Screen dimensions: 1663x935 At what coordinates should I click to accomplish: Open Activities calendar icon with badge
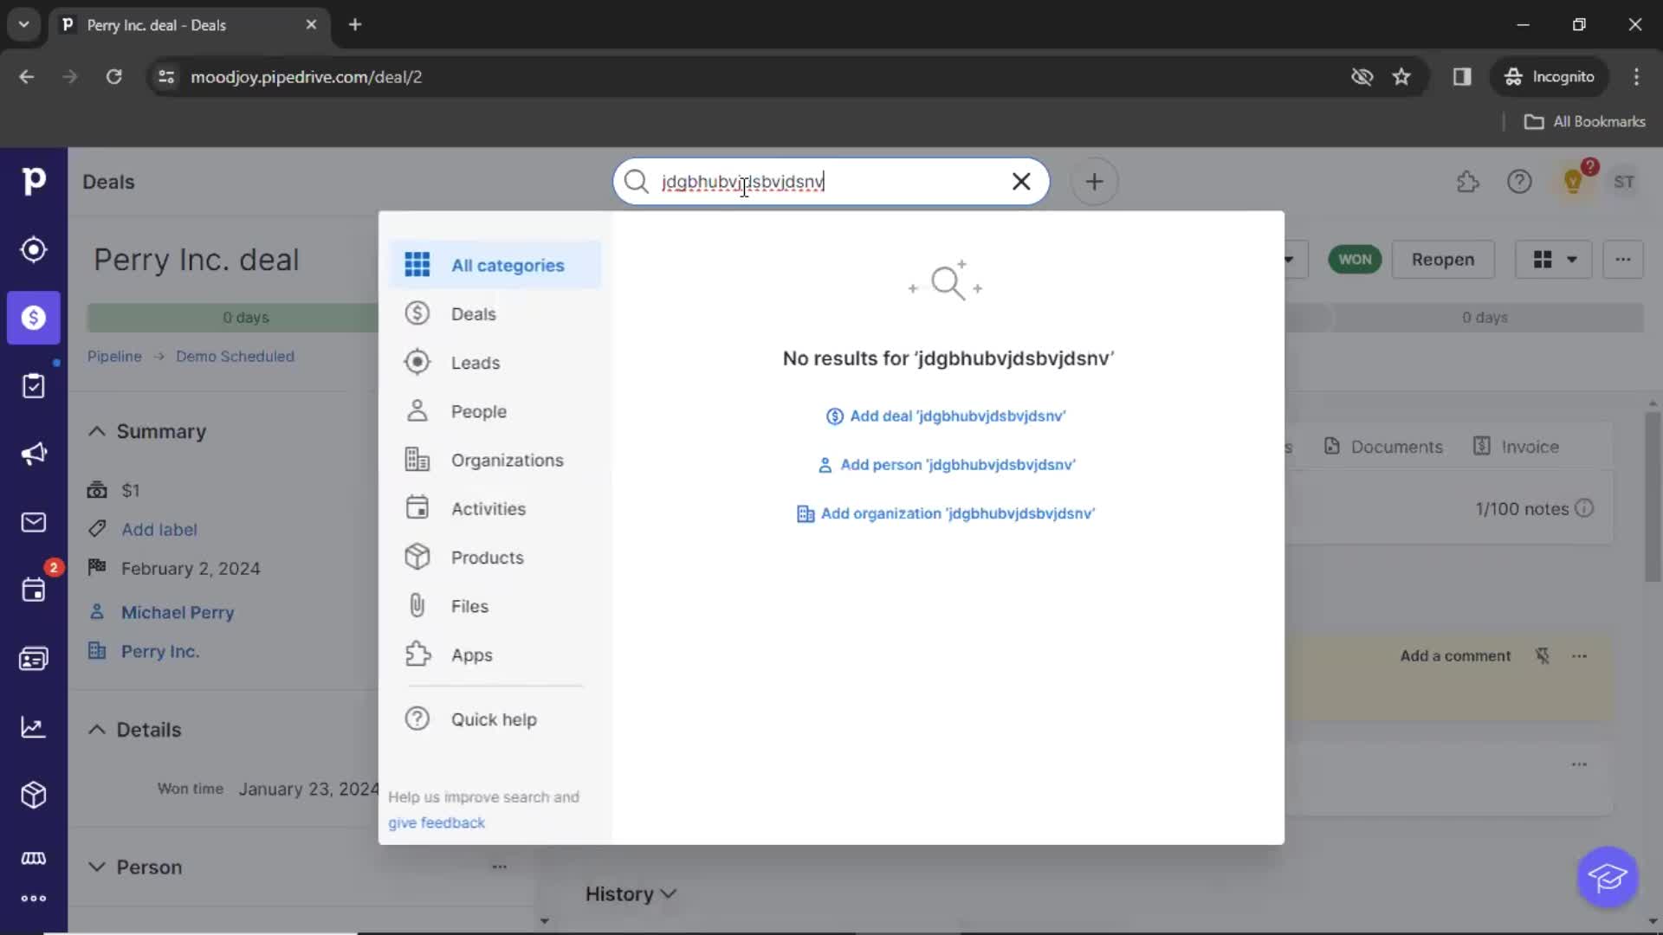pos(33,590)
